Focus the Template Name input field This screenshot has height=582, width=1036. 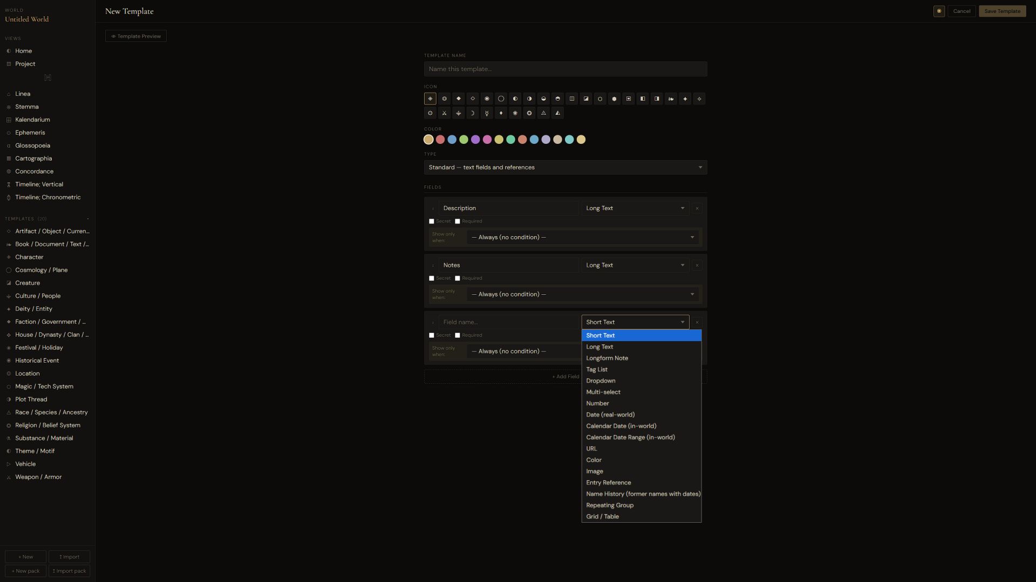click(565, 69)
